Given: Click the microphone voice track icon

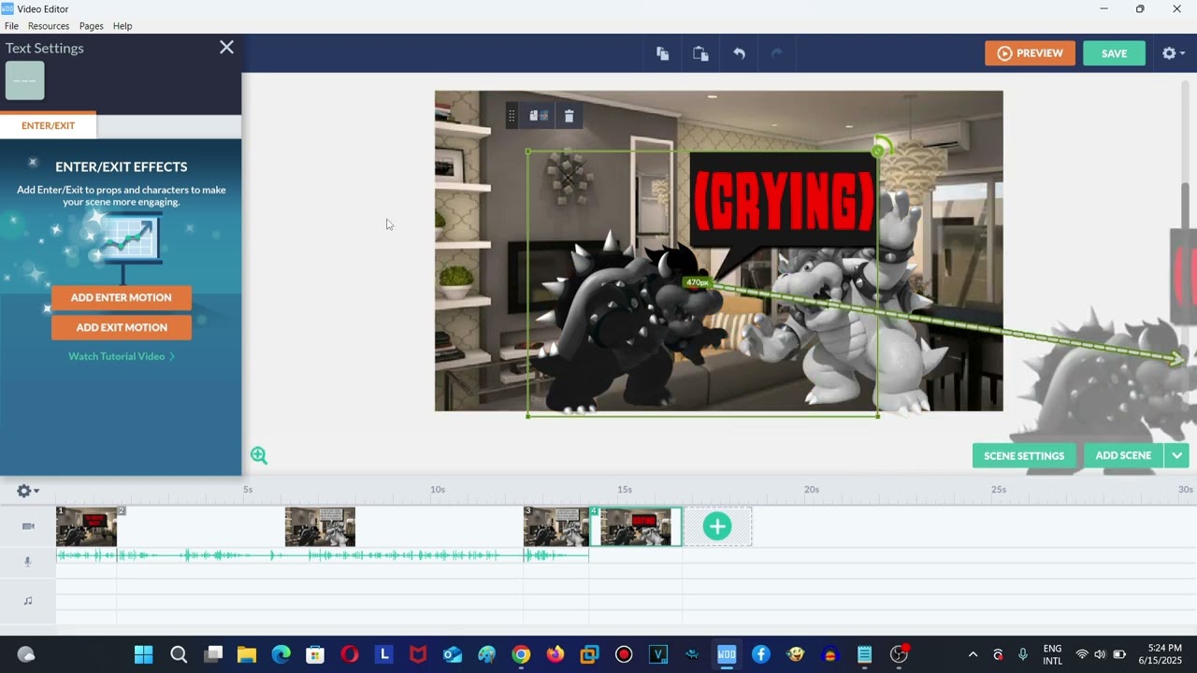Looking at the screenshot, I should pos(27,561).
